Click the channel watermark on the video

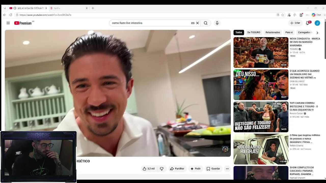[x=225, y=149]
